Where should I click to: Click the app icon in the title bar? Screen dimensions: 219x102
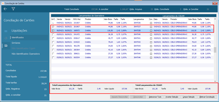pyautogui.click(x=3, y=3)
